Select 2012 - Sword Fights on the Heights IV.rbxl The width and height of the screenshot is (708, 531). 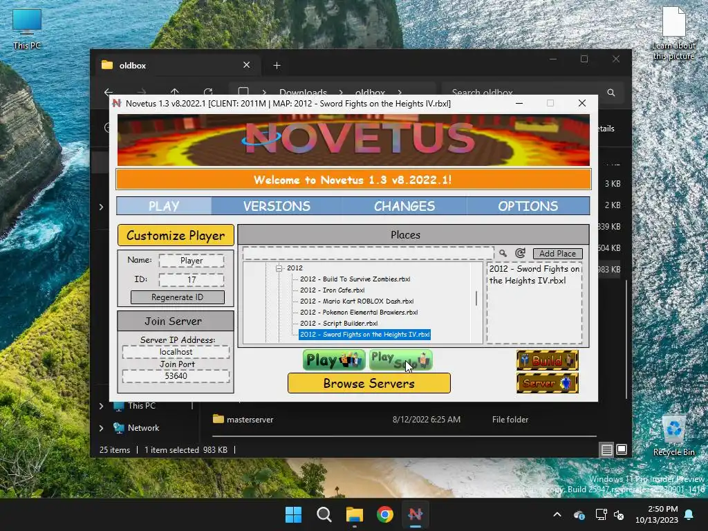[x=365, y=335]
